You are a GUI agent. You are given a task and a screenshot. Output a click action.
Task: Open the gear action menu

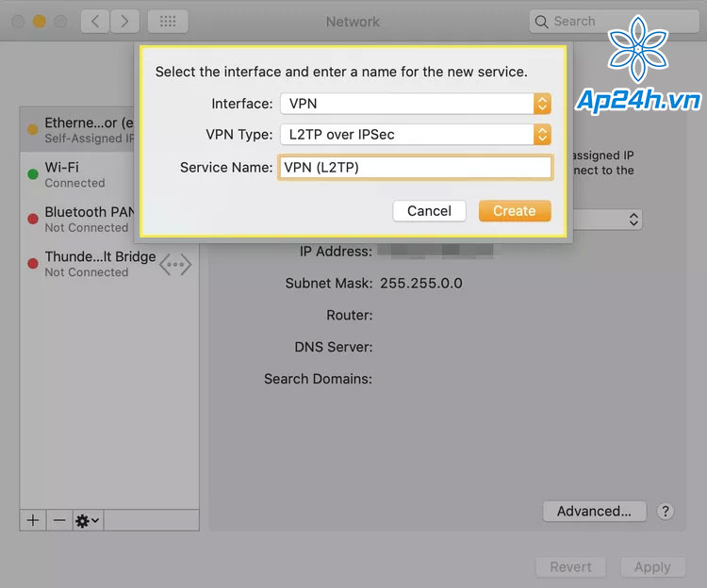(x=88, y=521)
